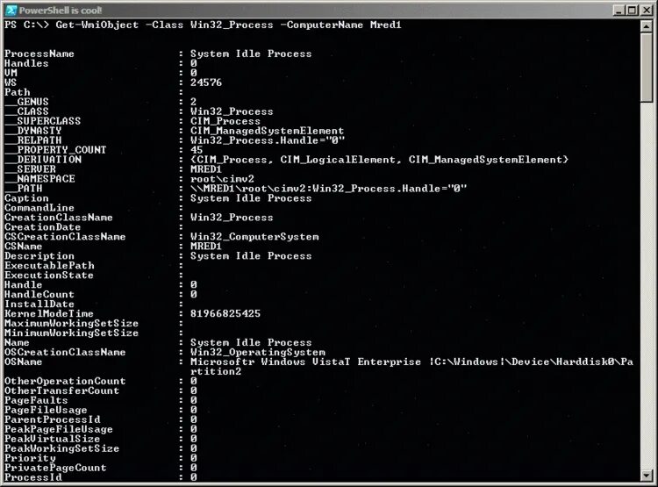
Task: Maximize the PowerShell console window
Action: 632,10
